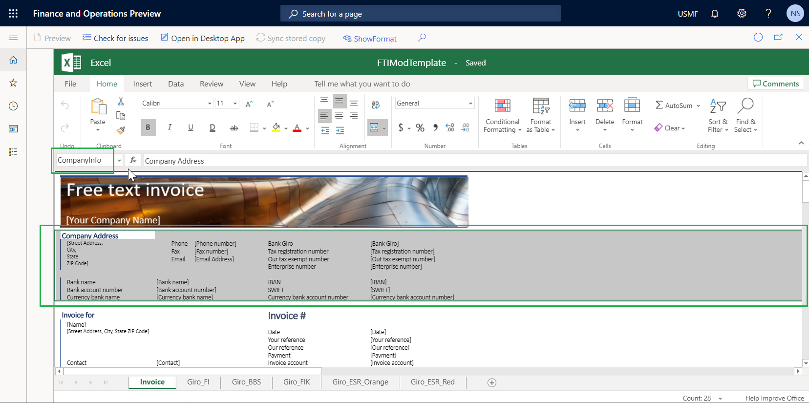Open settings gear icon
Screen dimensions: 809x403
742,13
